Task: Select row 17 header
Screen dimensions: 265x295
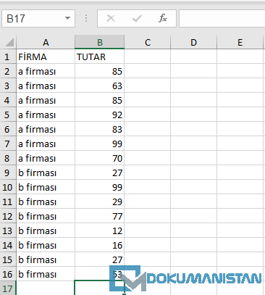Action: pos(8,288)
